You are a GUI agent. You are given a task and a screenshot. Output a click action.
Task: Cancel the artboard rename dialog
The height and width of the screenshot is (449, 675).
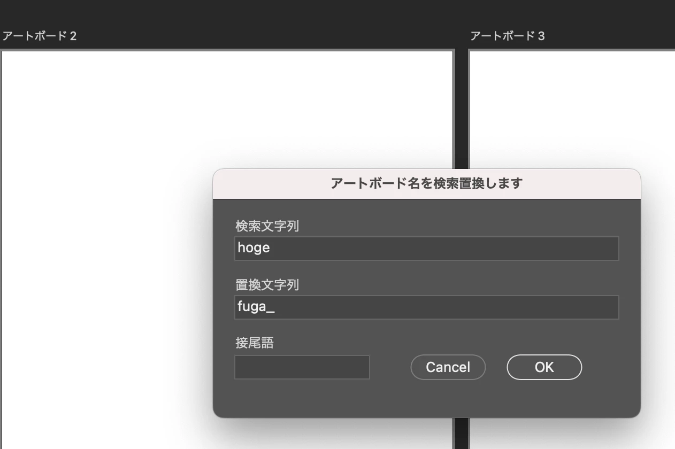pyautogui.click(x=448, y=367)
